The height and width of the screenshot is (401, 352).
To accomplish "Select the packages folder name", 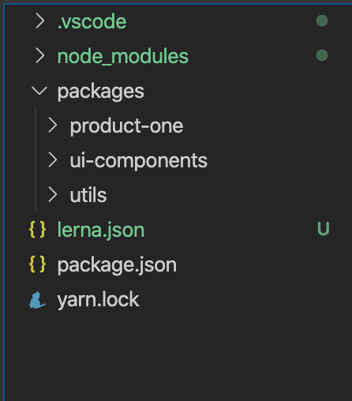I will click(x=101, y=92).
